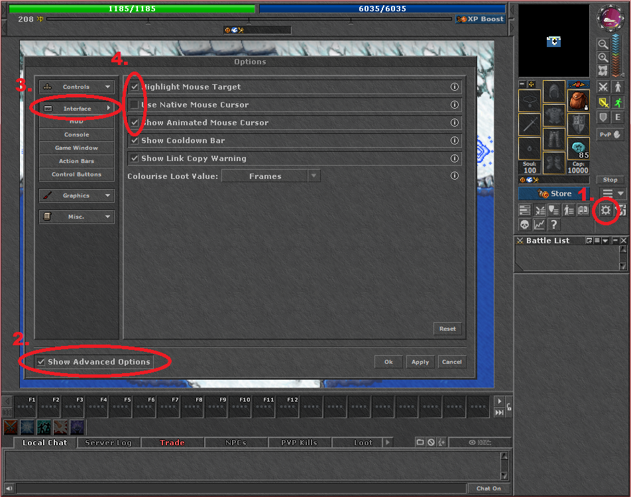
Task: Toggle Highlight Mouse Target checkbox
Action: pyautogui.click(x=135, y=87)
